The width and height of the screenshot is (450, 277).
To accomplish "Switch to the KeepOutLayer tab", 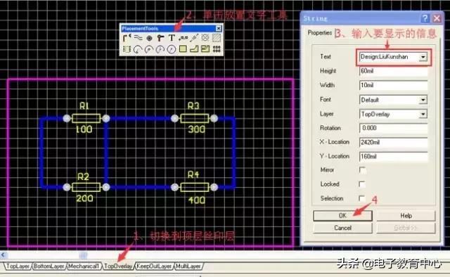I will [x=154, y=266].
